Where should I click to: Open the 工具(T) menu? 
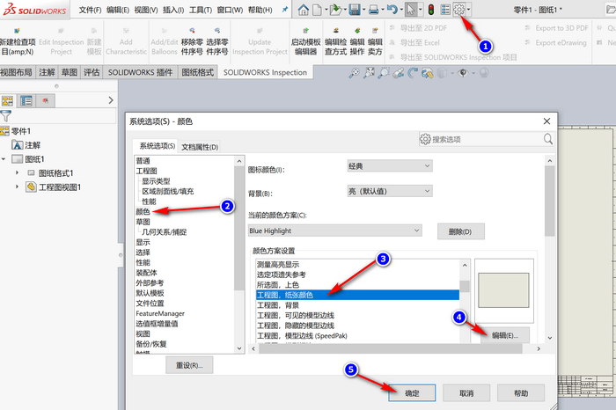[201, 10]
